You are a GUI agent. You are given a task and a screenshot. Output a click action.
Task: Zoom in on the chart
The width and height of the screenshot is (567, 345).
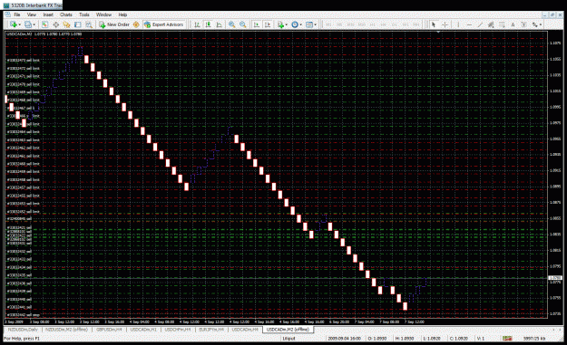(x=232, y=24)
